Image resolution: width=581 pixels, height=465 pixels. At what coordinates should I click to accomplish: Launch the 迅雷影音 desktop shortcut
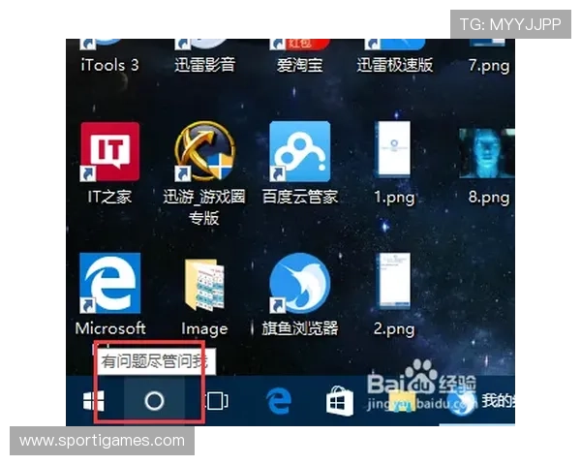[204, 55]
